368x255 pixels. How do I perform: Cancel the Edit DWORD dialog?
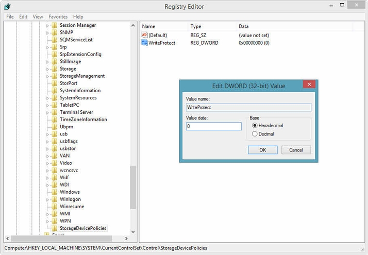(x=296, y=150)
